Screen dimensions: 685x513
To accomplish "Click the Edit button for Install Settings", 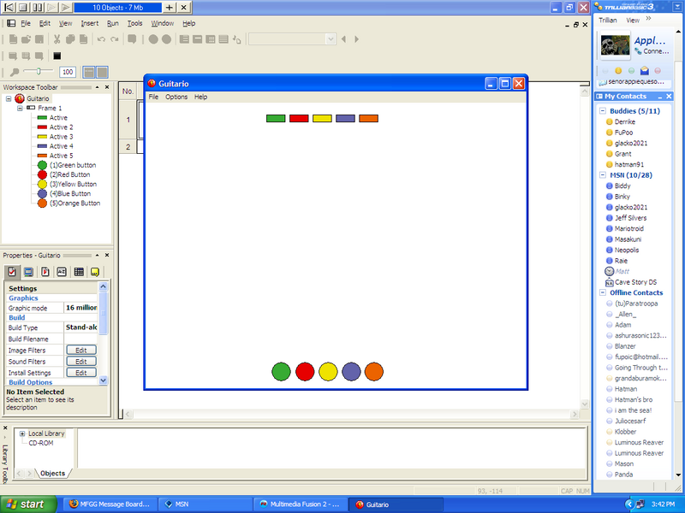I will (81, 373).
